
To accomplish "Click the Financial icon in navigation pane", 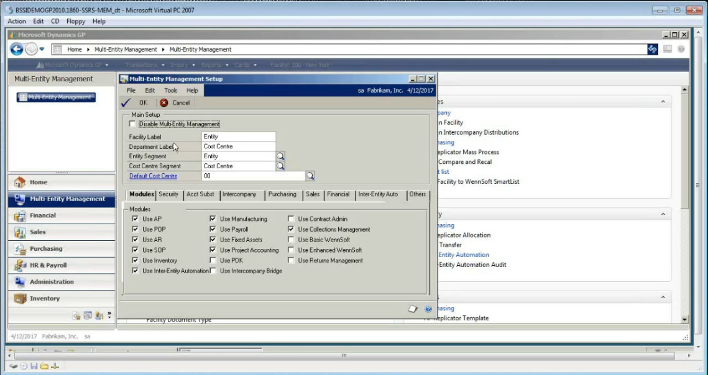I will (19, 215).
